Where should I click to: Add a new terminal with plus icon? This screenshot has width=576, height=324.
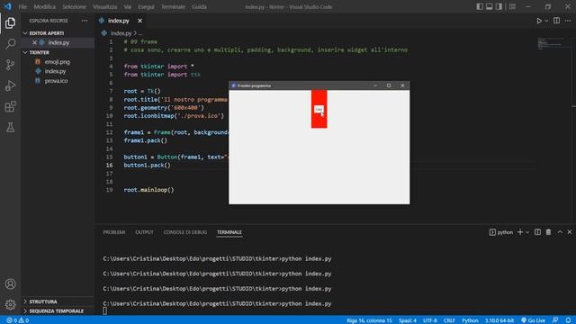520,232
